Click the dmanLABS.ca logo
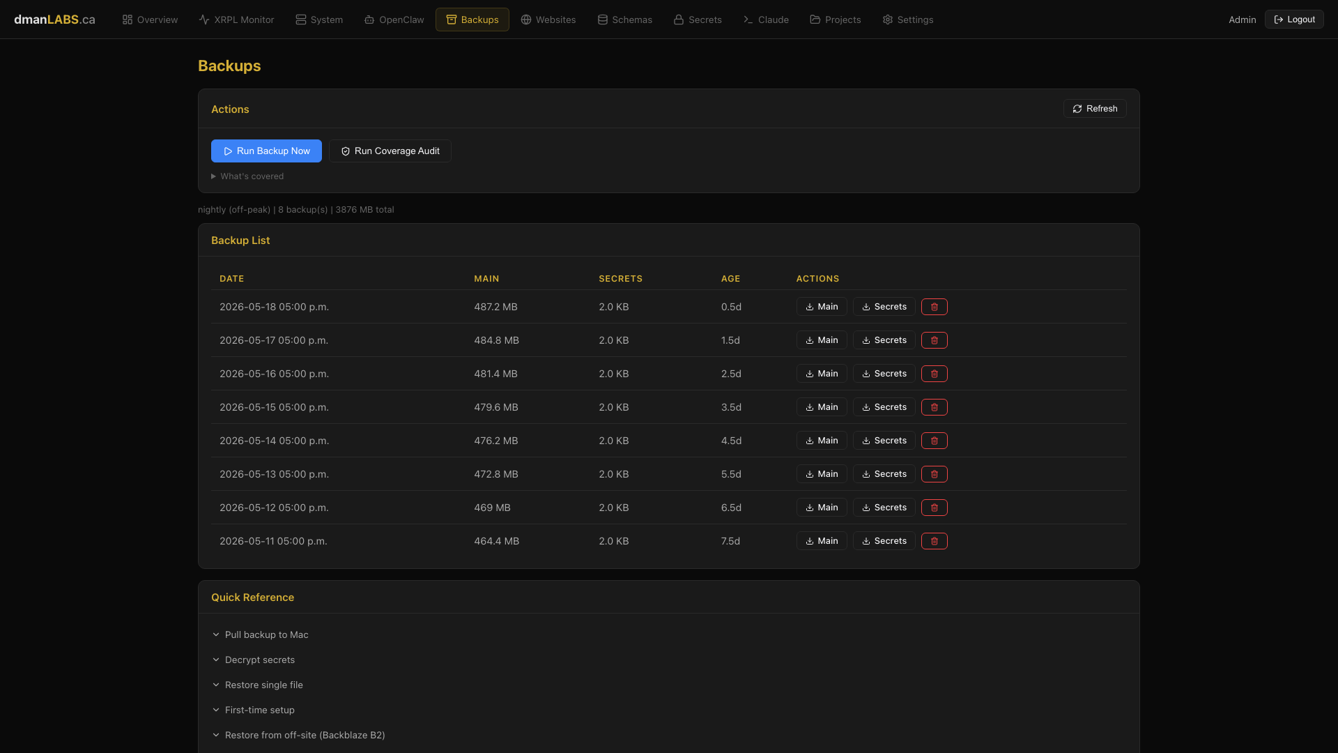Image resolution: width=1338 pixels, height=753 pixels. 54,20
